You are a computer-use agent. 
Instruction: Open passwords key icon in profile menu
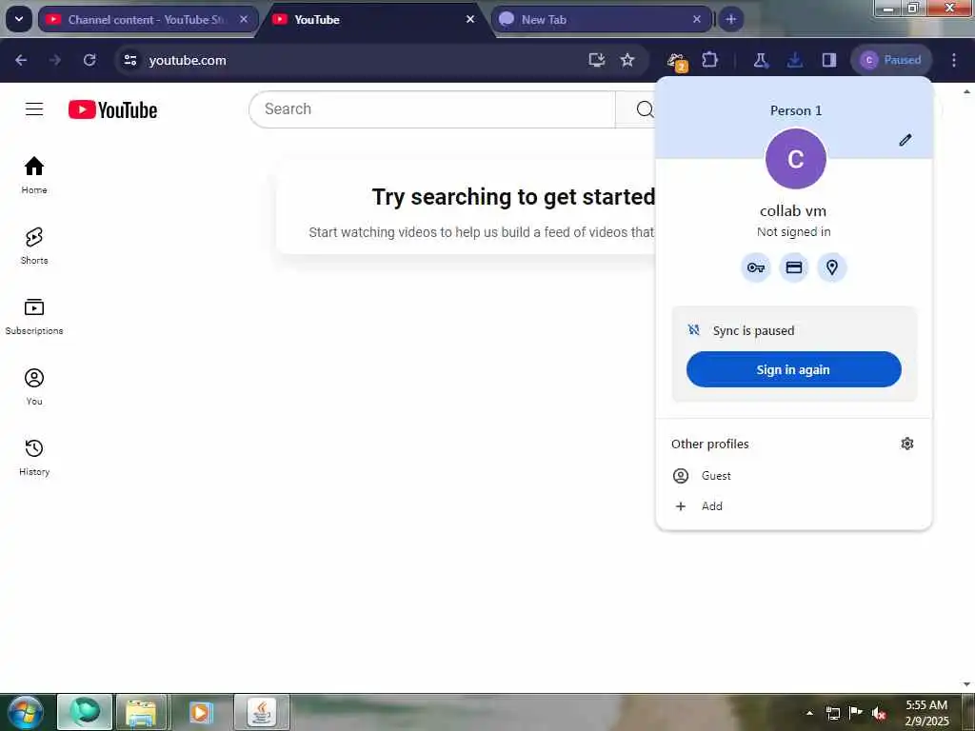(x=756, y=267)
